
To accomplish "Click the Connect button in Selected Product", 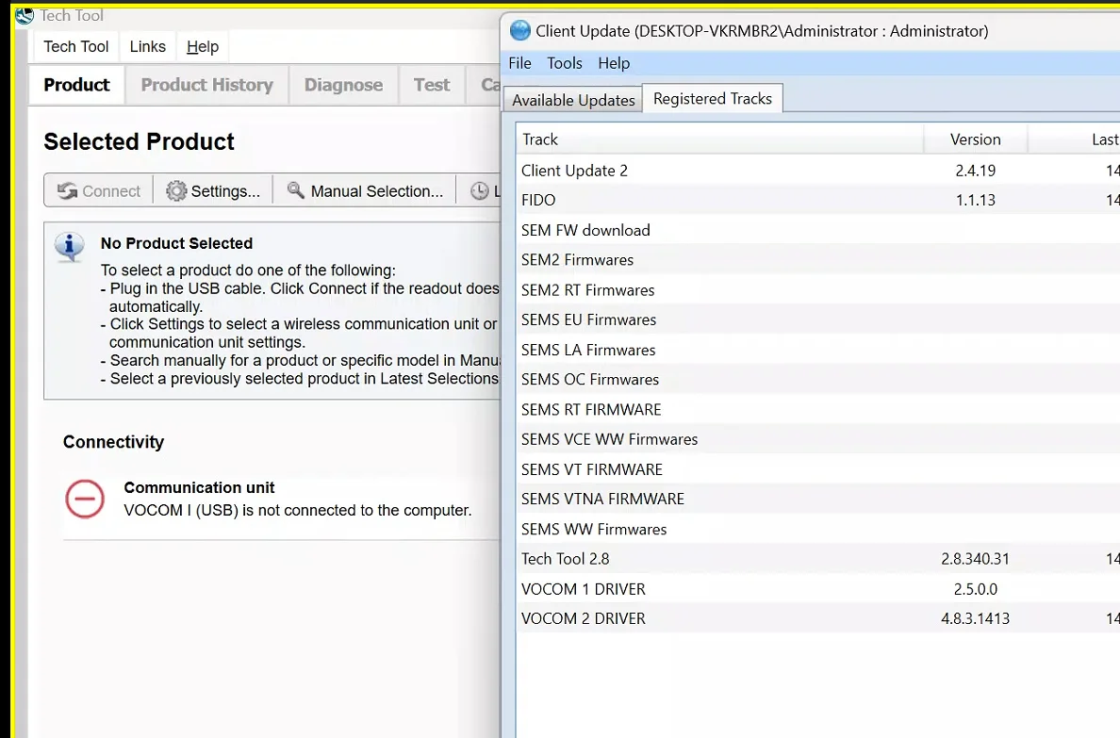I will 99,190.
